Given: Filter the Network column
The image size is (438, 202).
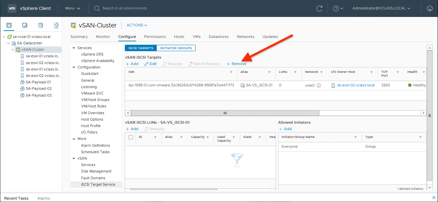Looking at the screenshot, I should (322, 72).
